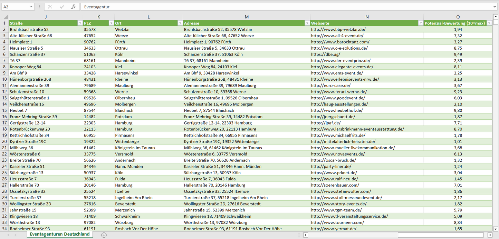Open the Webseite column filter dropdown
Screen dimensions: 499x239
[x=421, y=23]
